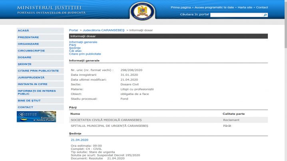This screenshot has height=161, width=287.
Task: Open CITARE PRIN PUBLICITATE sidebar item
Action: [40, 71]
